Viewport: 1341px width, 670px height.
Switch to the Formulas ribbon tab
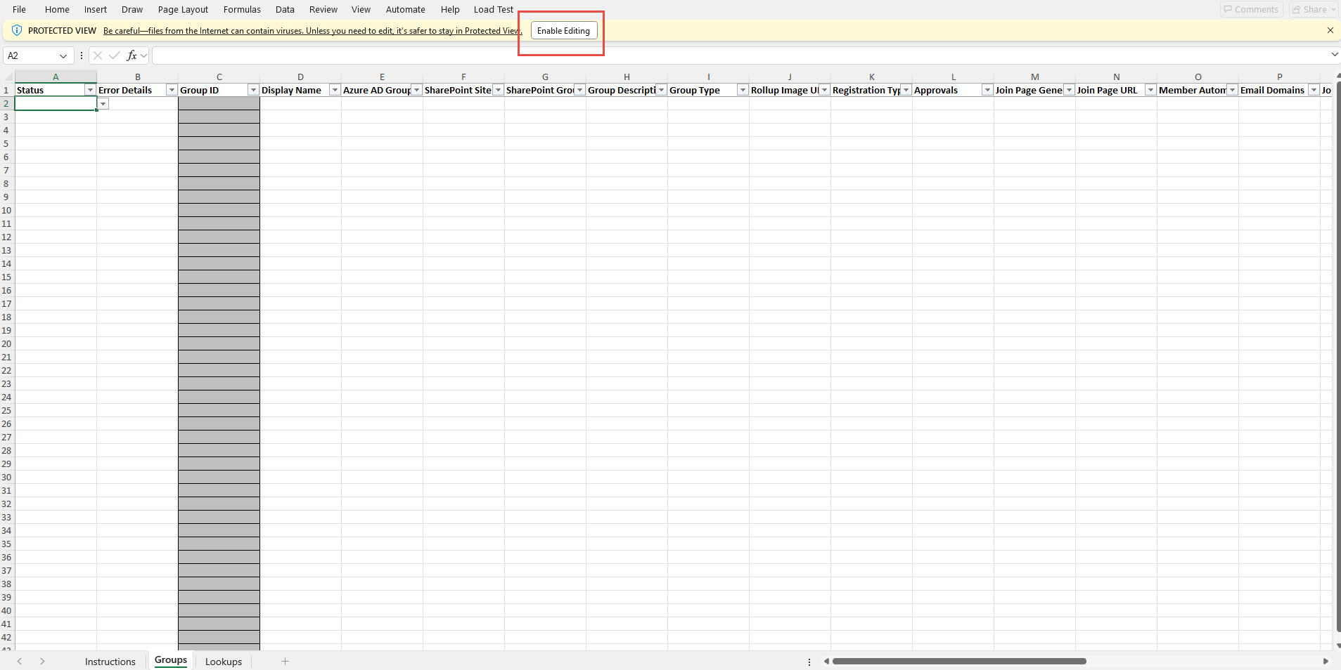click(x=242, y=9)
